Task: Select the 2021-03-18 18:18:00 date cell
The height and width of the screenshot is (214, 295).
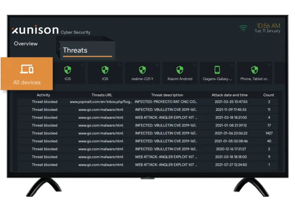Action: tap(231, 157)
